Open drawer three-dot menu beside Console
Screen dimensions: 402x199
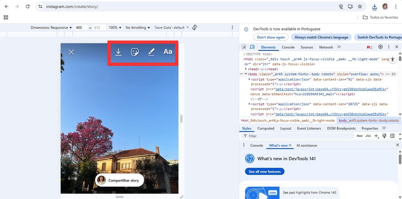[x=244, y=145]
